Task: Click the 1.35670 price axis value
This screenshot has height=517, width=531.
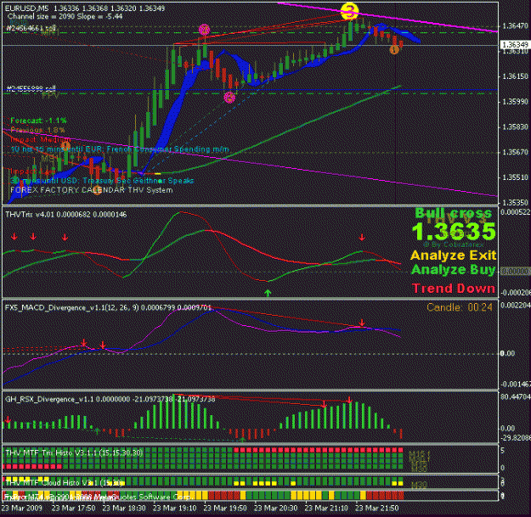Action: point(516,152)
